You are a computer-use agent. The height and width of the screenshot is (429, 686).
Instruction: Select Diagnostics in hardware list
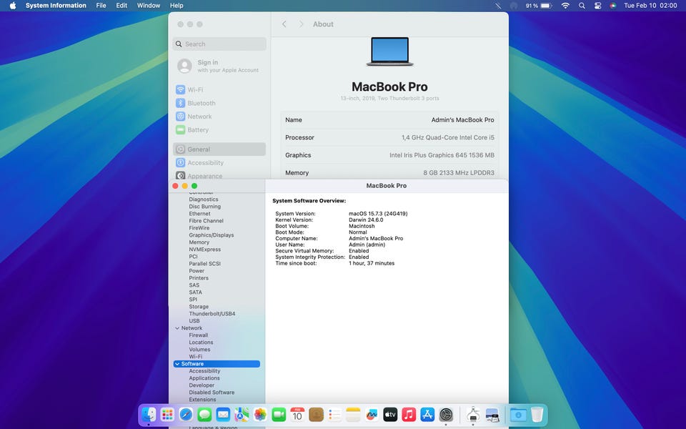click(x=204, y=199)
